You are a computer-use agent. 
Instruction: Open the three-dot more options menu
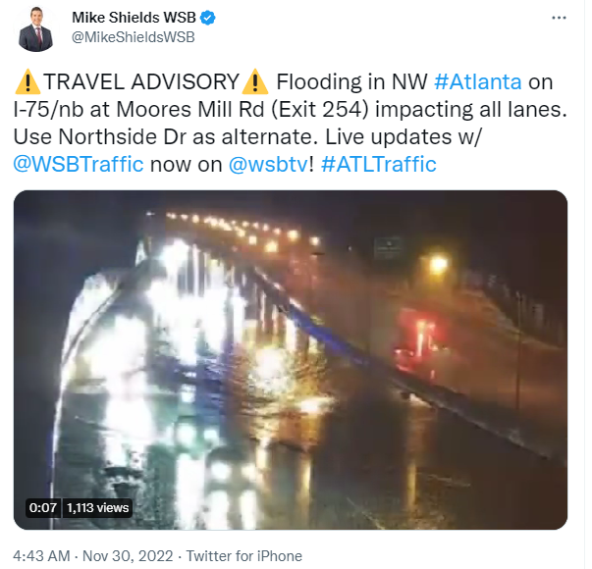tap(559, 18)
